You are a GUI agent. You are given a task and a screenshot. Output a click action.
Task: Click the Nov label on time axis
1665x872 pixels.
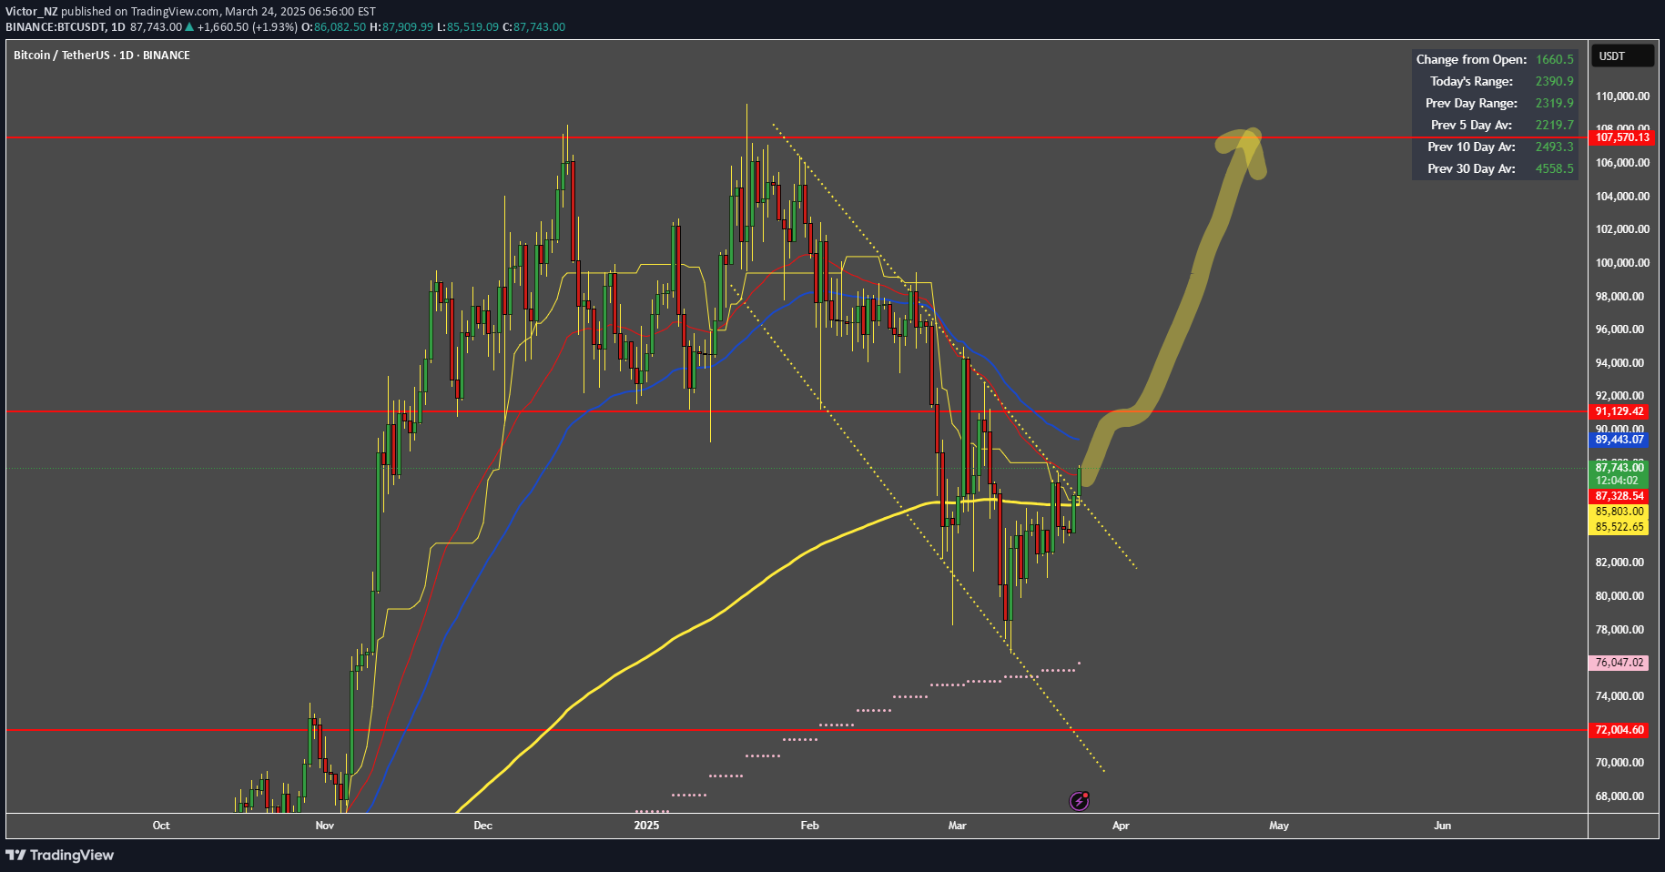pyautogui.click(x=324, y=826)
